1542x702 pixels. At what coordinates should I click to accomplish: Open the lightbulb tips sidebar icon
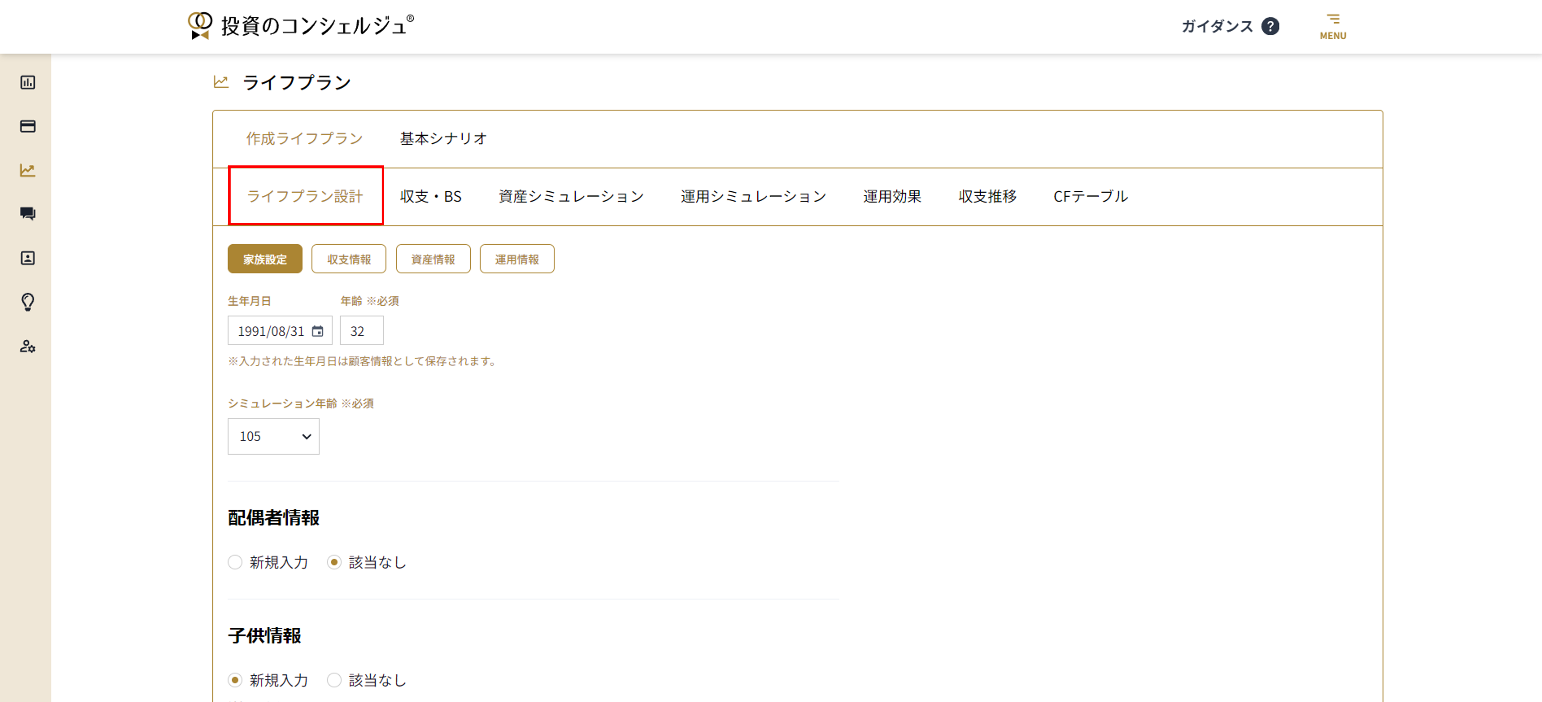click(28, 302)
